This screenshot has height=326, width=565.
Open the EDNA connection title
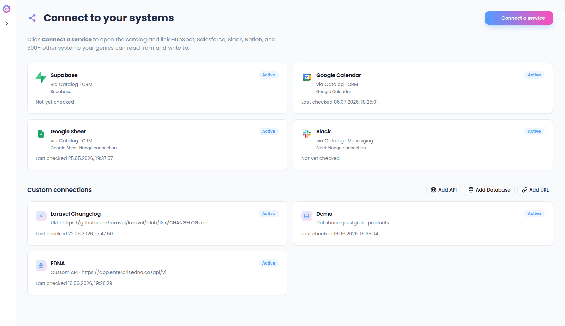57,264
